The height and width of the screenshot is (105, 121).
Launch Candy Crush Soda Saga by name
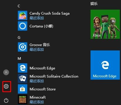[x=50, y=13]
